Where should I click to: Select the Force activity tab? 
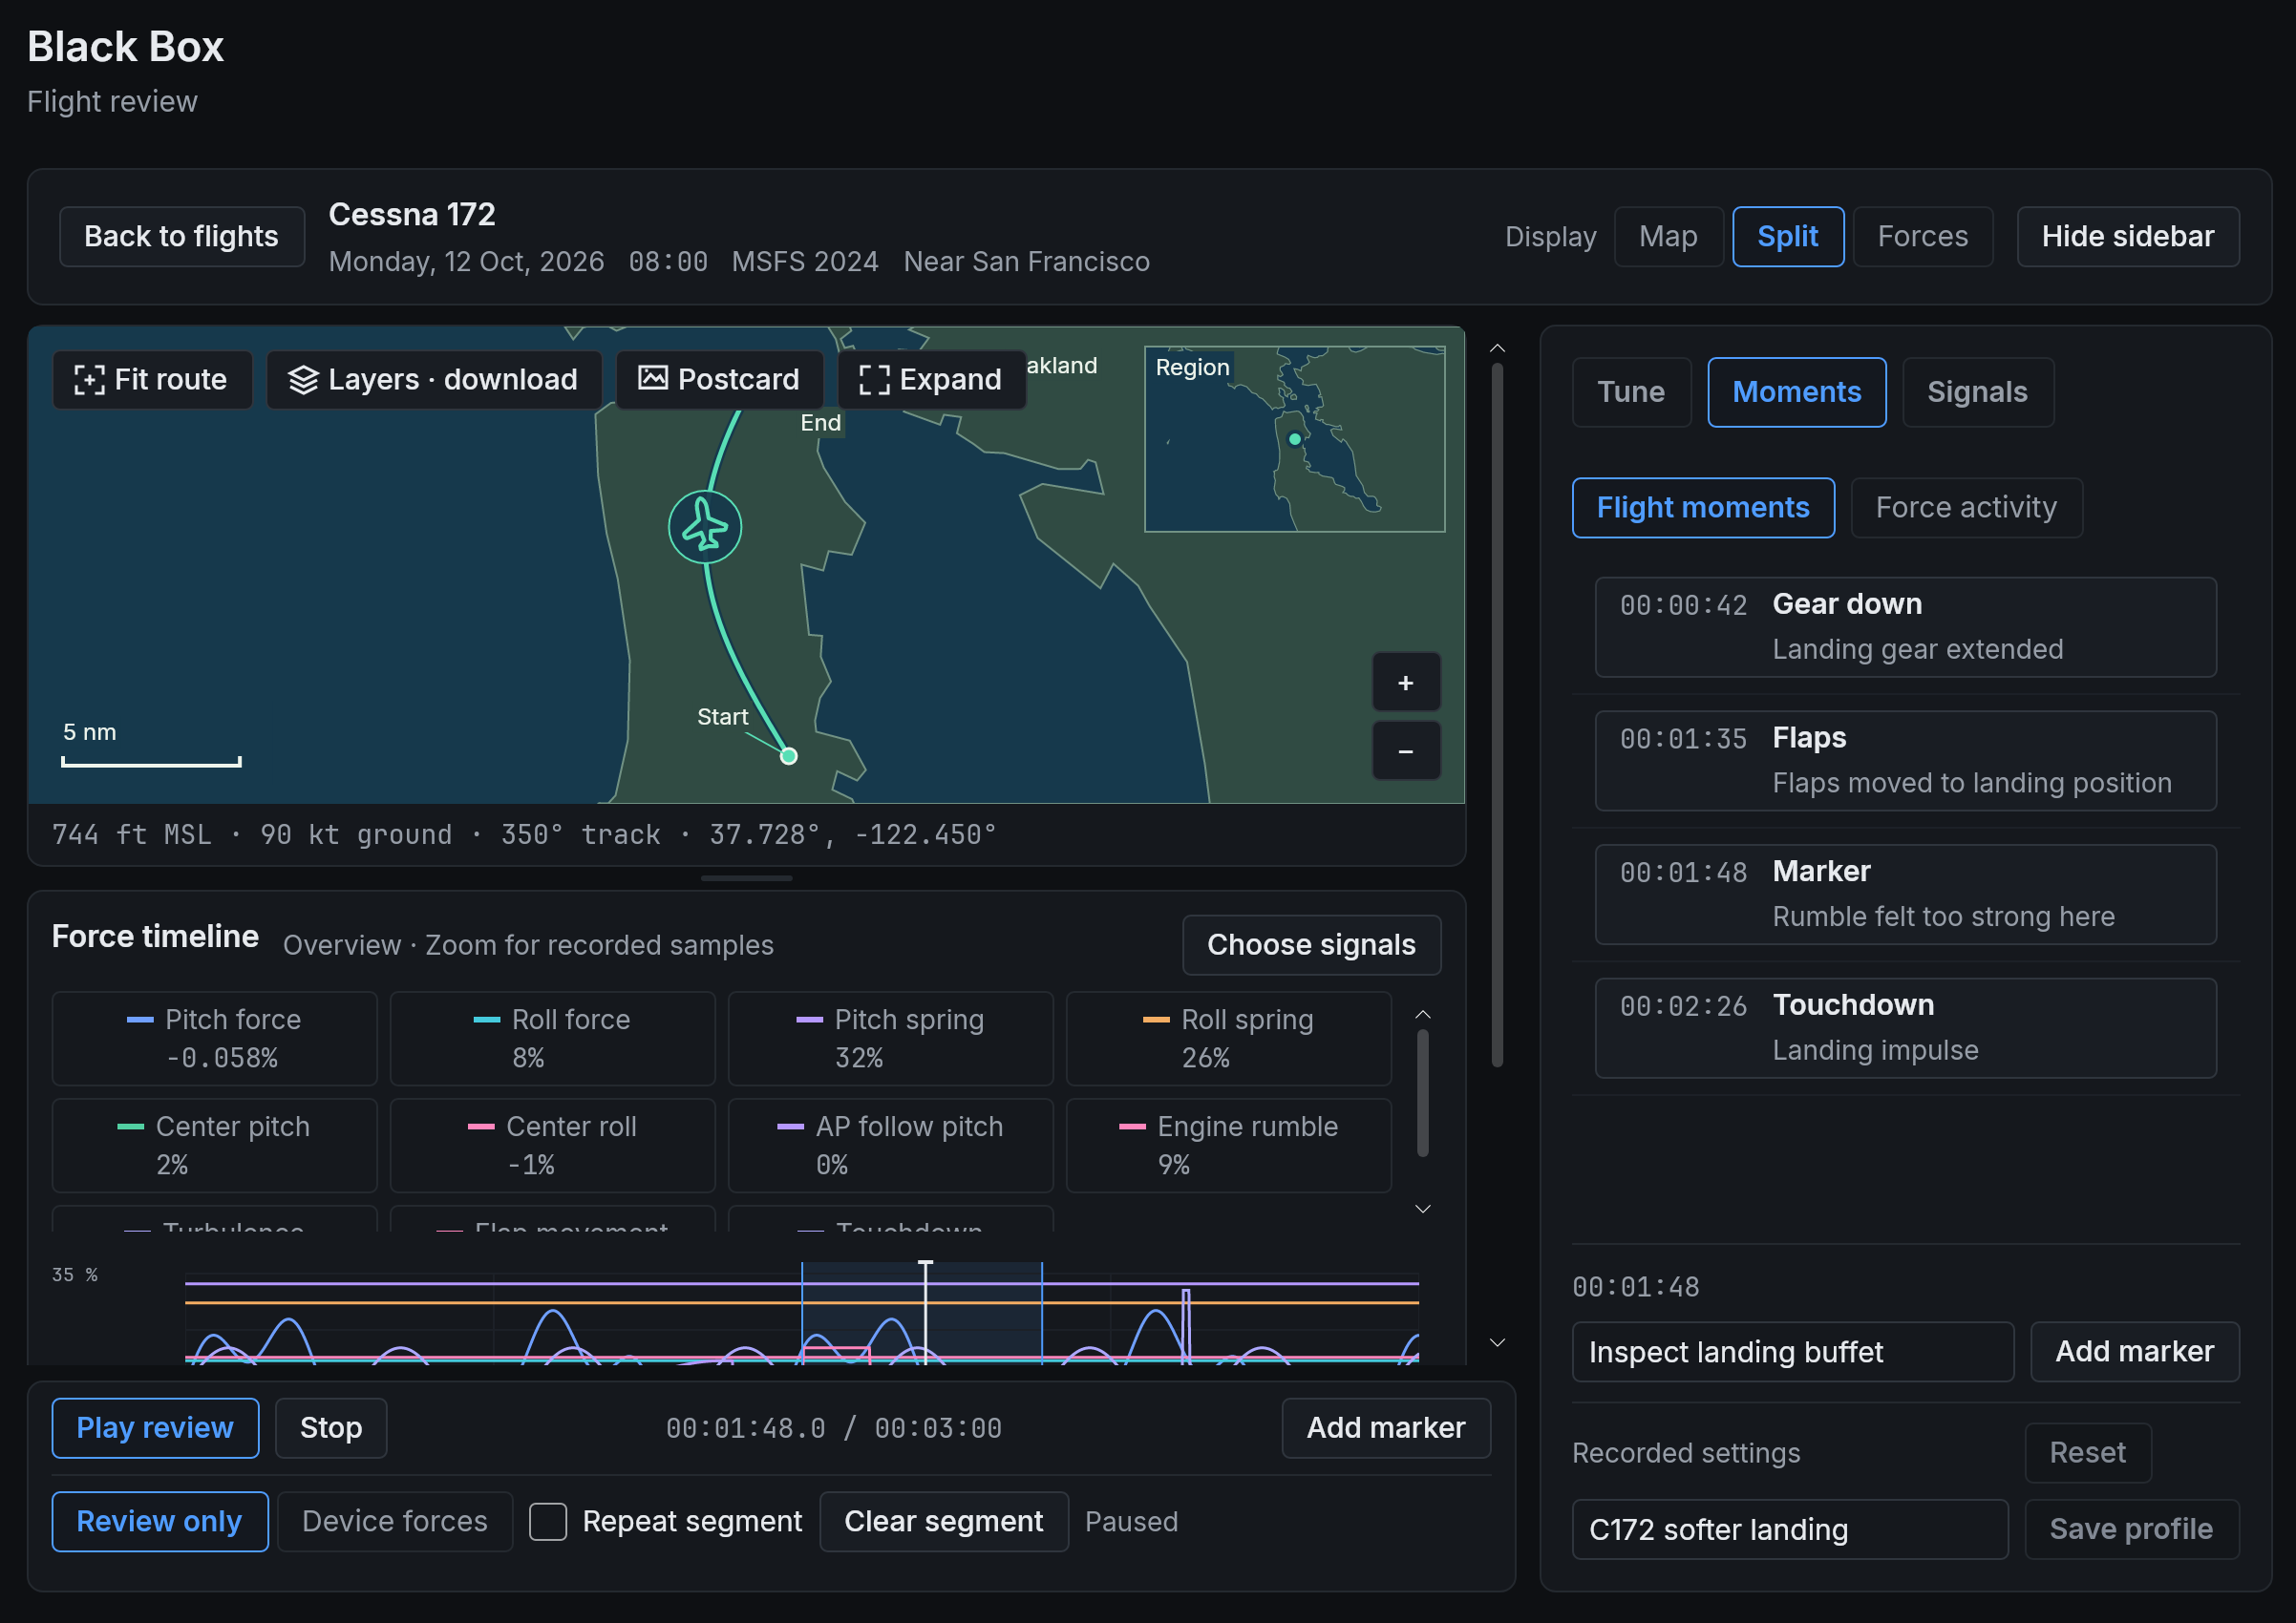(x=1966, y=508)
